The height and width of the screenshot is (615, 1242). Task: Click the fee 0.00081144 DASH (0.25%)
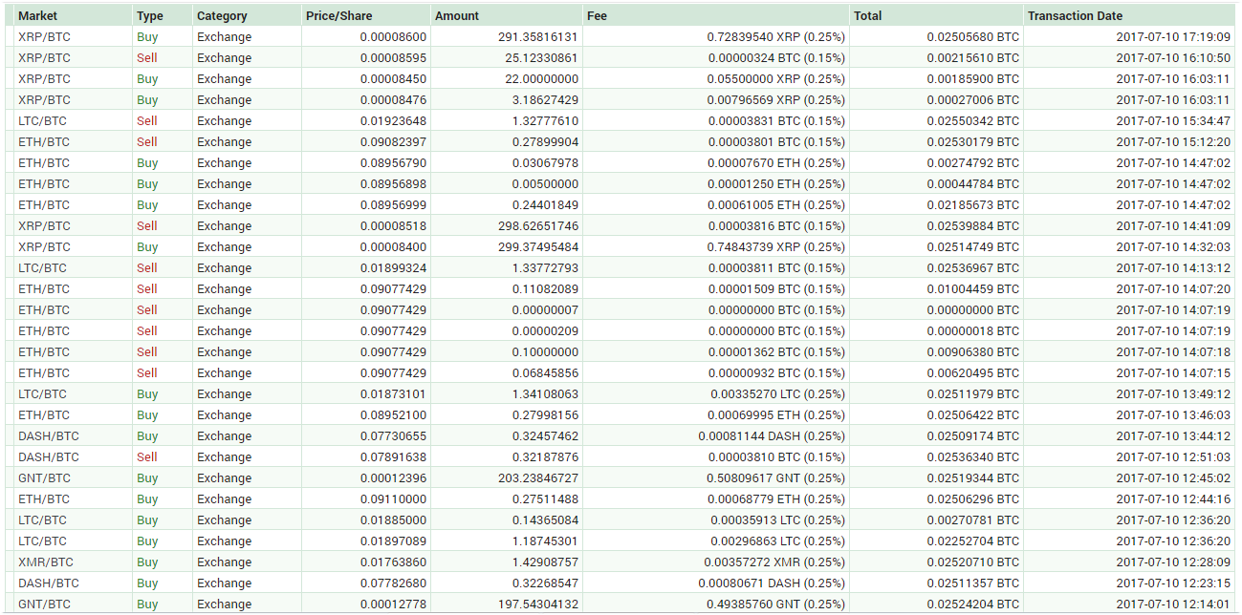773,435
